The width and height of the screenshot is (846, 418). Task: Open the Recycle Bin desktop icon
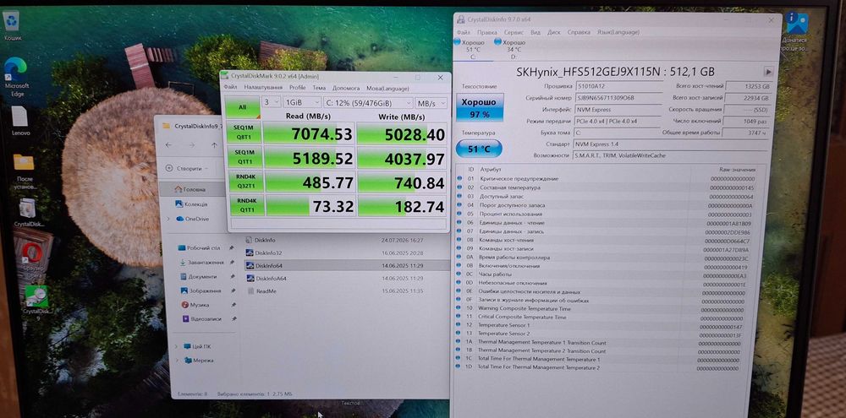tap(12, 24)
